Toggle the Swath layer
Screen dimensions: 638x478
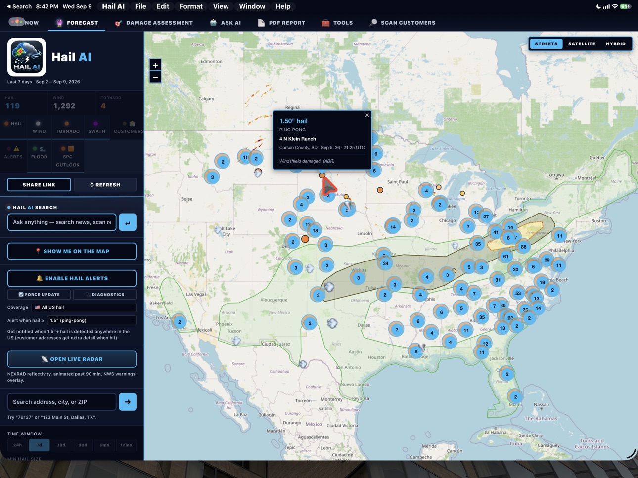(96, 128)
